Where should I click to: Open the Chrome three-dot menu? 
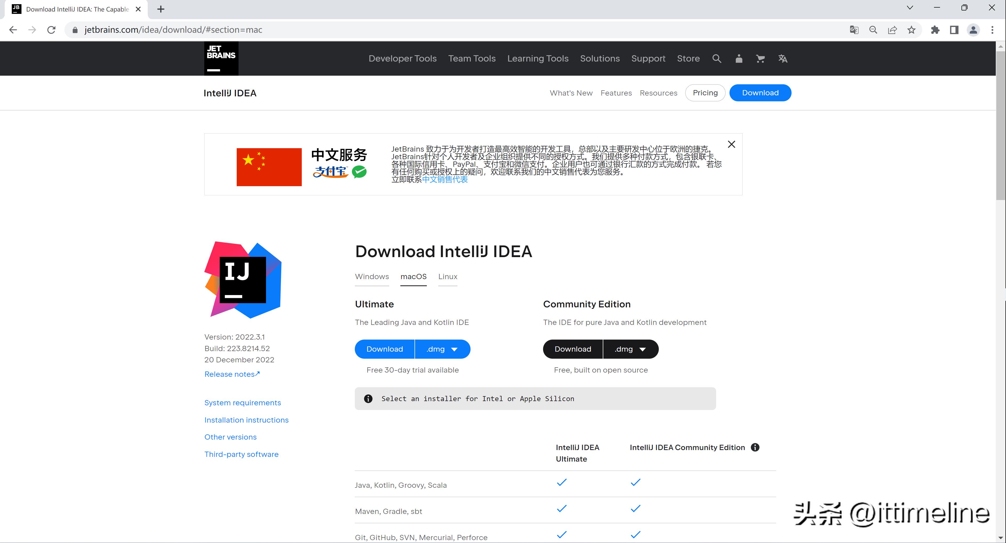[x=992, y=30]
